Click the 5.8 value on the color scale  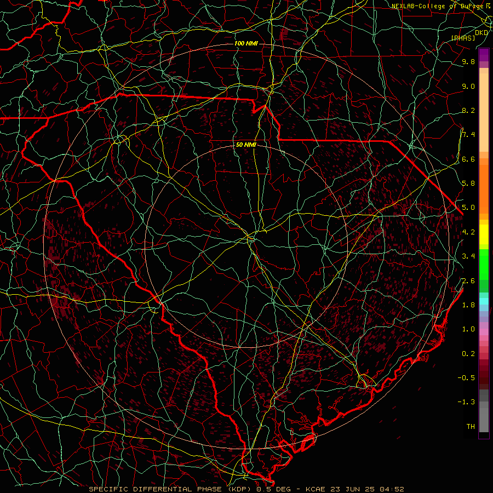468,184
